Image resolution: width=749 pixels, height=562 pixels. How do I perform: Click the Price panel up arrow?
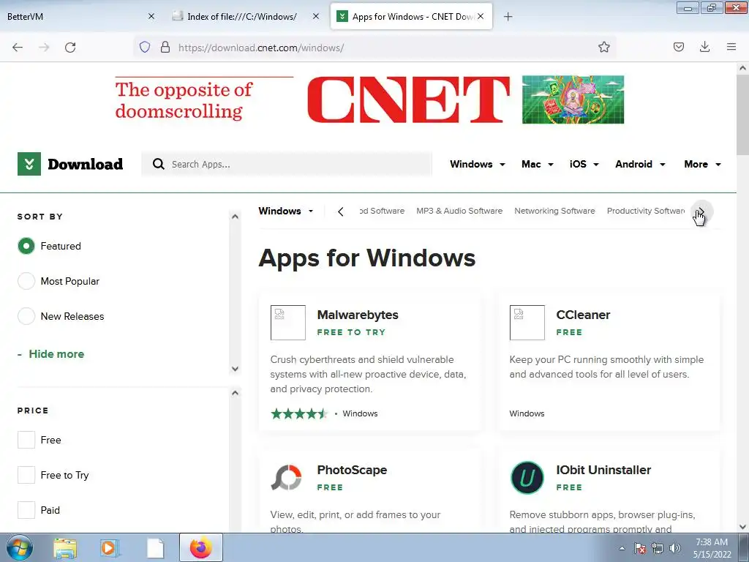click(x=235, y=393)
